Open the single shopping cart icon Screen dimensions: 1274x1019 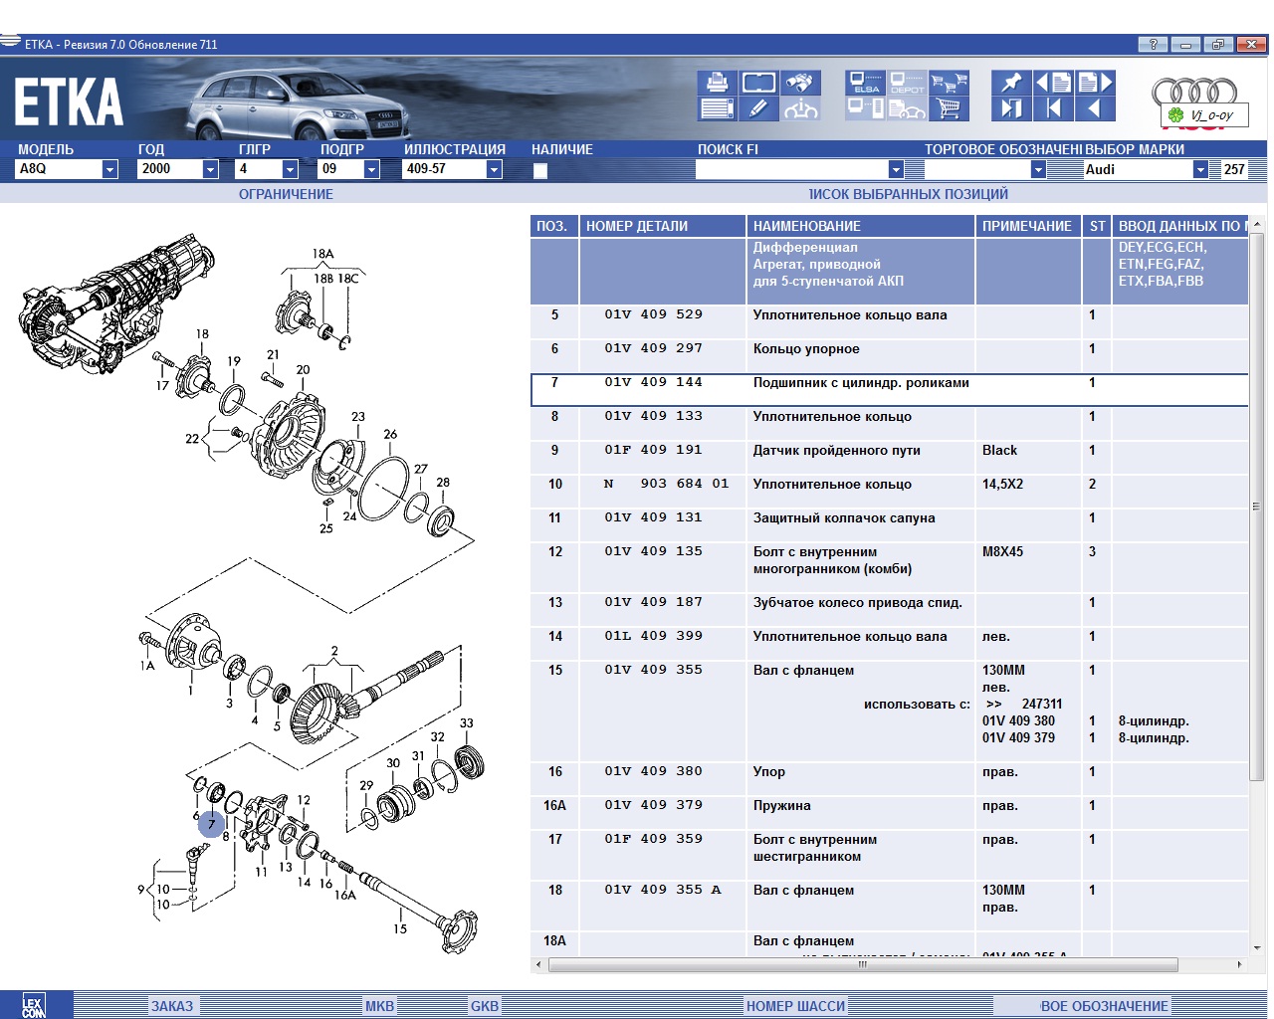click(949, 108)
